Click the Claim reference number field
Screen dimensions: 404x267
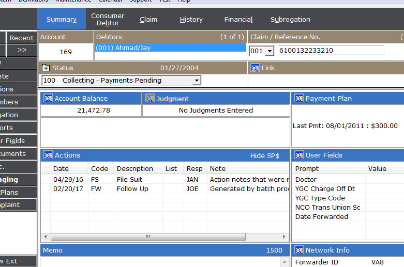[331, 51]
